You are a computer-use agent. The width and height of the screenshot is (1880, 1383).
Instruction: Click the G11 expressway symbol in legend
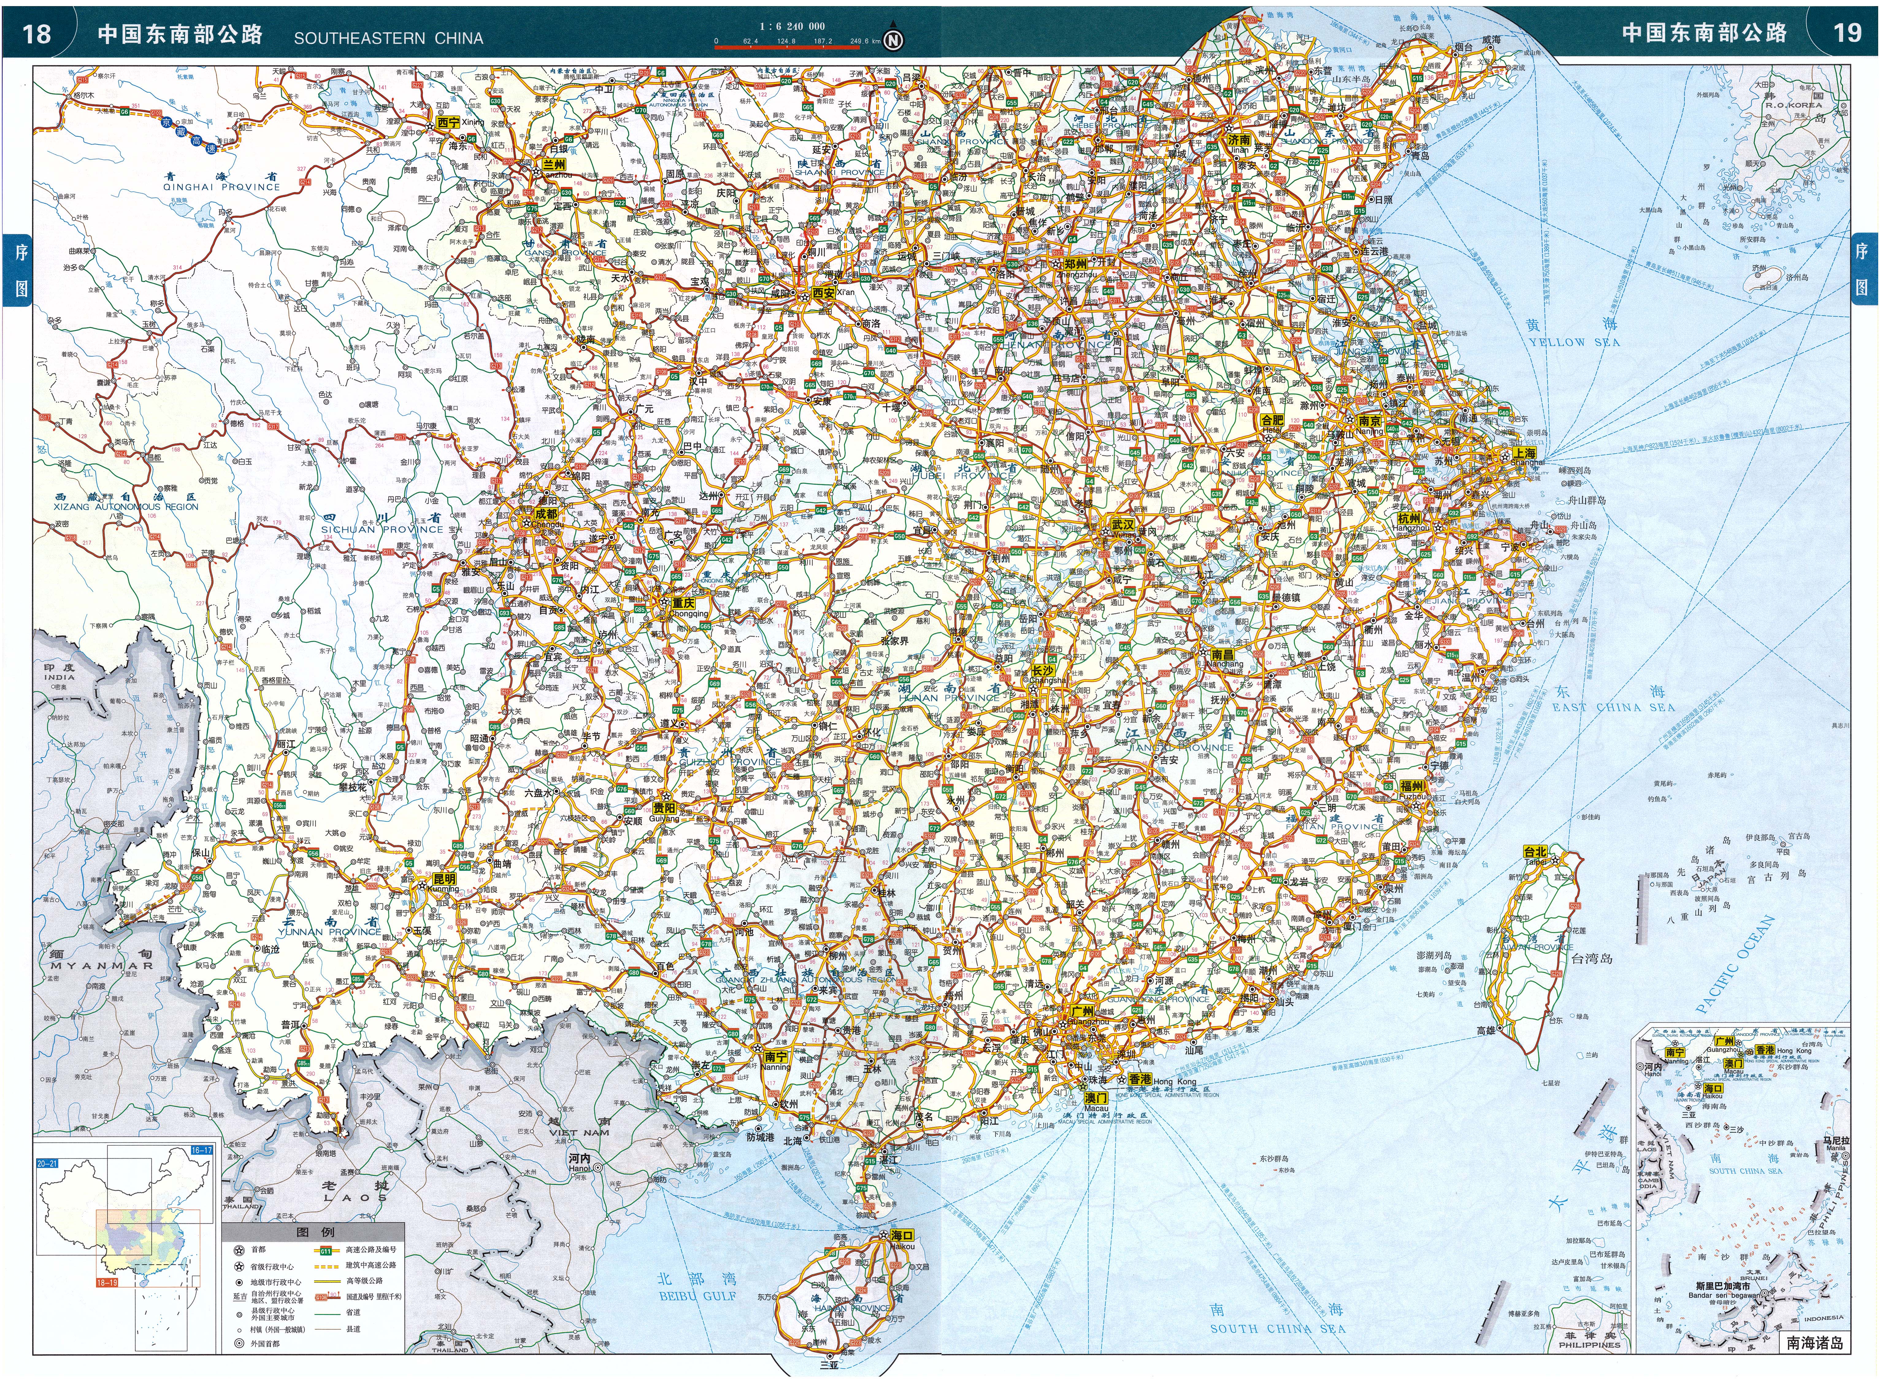coord(326,1251)
